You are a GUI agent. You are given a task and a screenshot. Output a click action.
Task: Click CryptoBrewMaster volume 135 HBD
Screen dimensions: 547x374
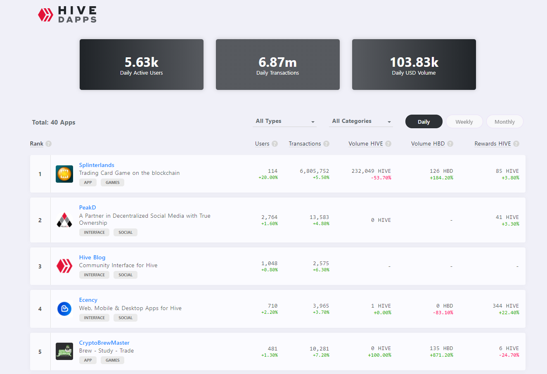[x=441, y=348]
